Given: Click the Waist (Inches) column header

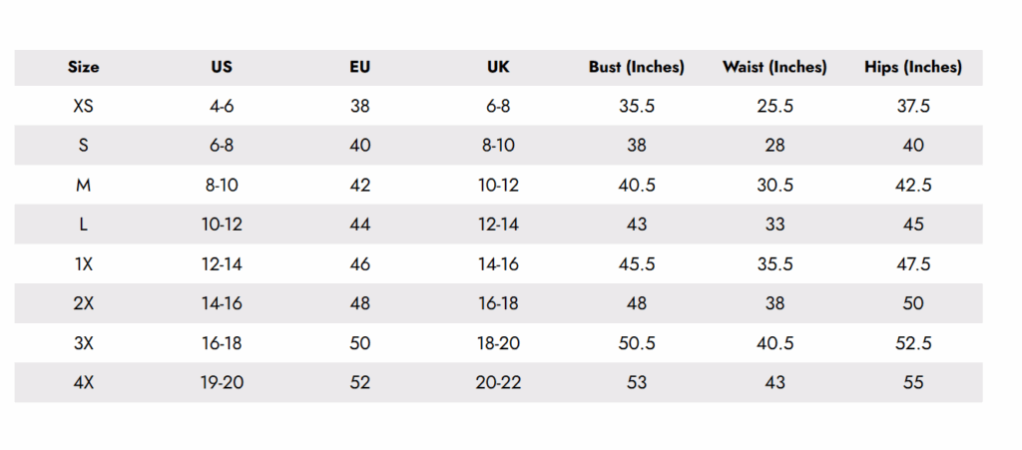Looking at the screenshot, I should coord(774,68).
